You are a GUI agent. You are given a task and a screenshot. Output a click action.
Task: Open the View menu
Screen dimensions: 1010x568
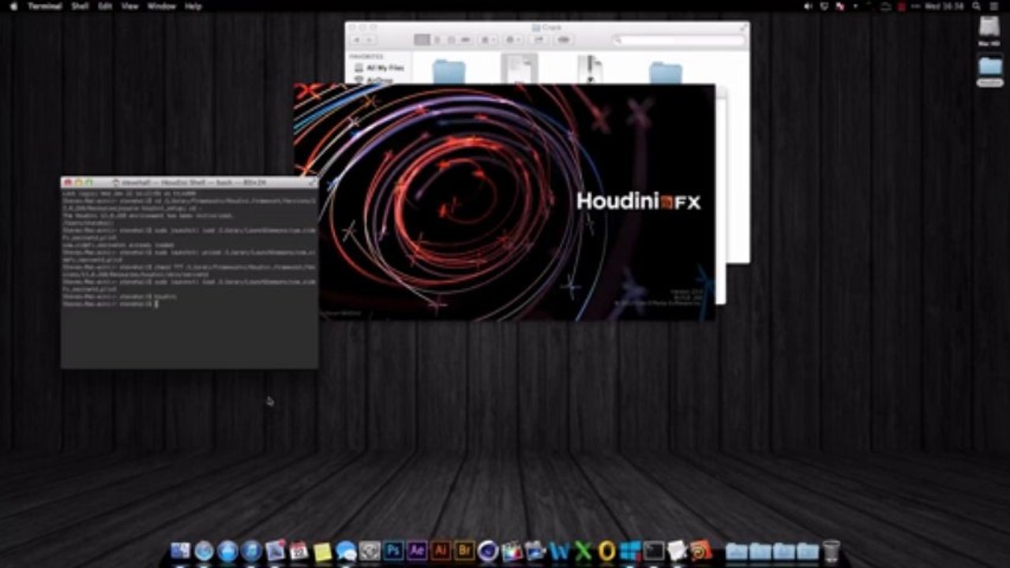(x=130, y=6)
